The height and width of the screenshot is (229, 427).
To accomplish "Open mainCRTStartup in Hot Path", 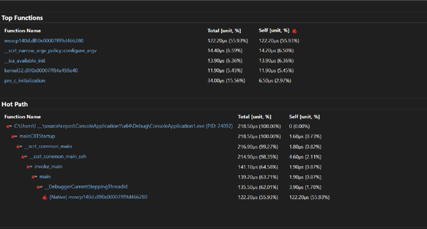I will pyautogui.click(x=37, y=136).
